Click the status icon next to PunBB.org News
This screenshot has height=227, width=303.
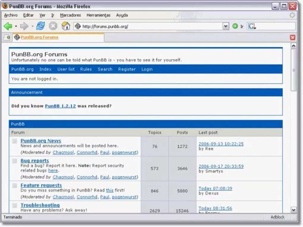pos(15,141)
